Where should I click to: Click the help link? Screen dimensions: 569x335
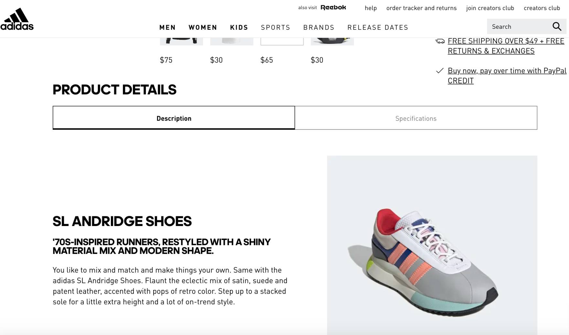(x=370, y=8)
